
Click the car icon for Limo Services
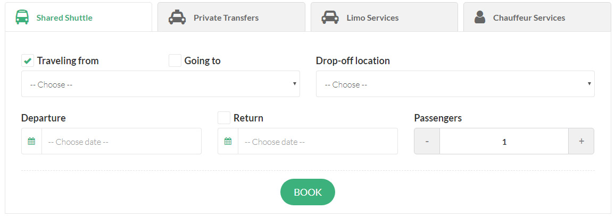point(330,17)
